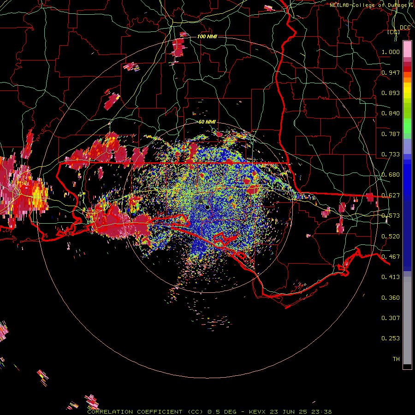This screenshot has width=415, height=415.
Task: Click the 0.5 DEG elevation text
Action: [222, 412]
